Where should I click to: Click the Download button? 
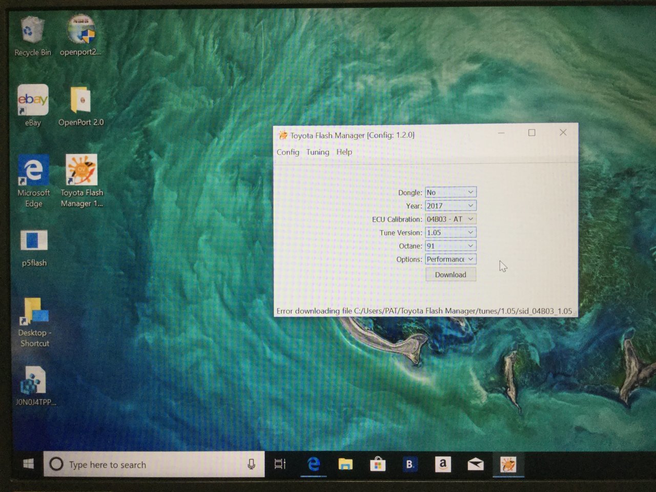tap(450, 274)
